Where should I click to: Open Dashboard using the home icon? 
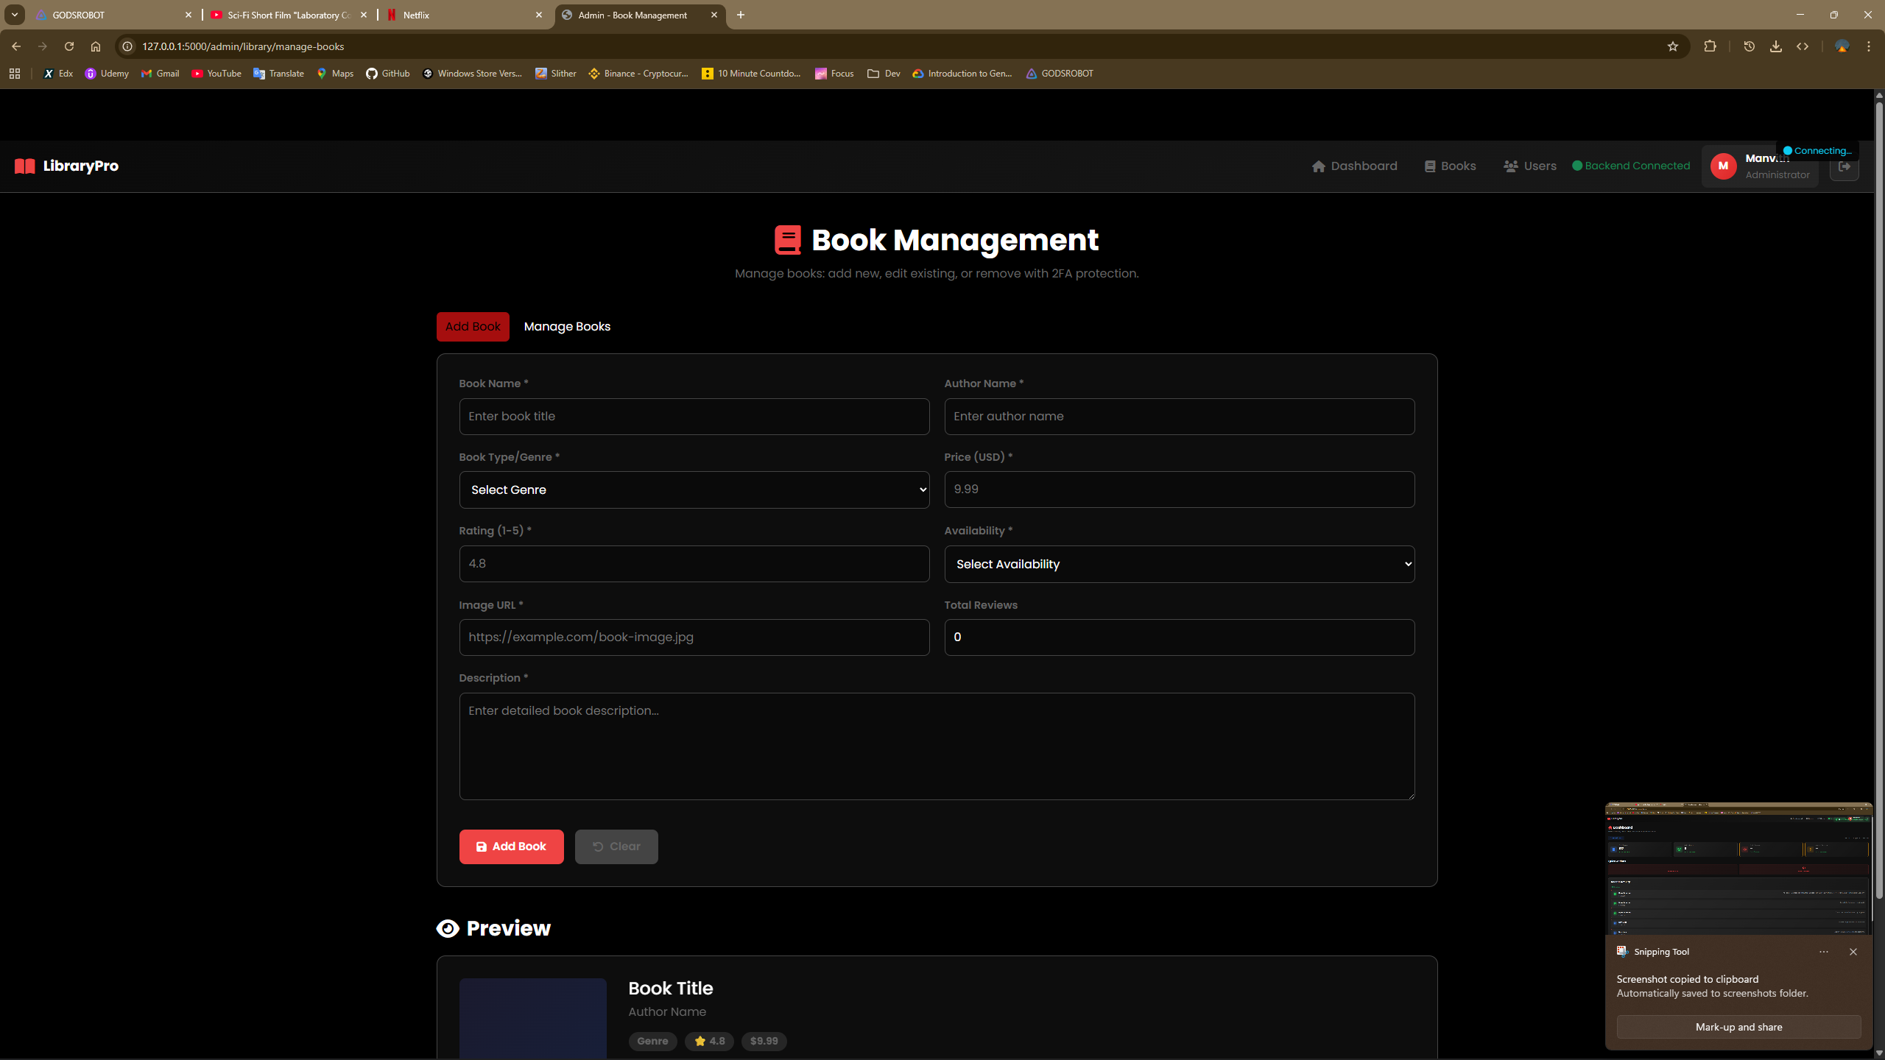pos(1320,166)
